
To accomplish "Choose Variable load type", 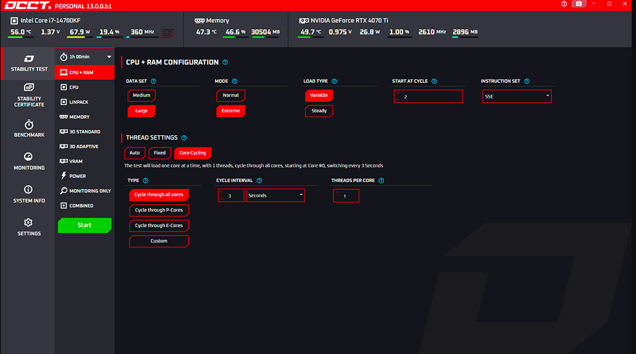I will [319, 96].
